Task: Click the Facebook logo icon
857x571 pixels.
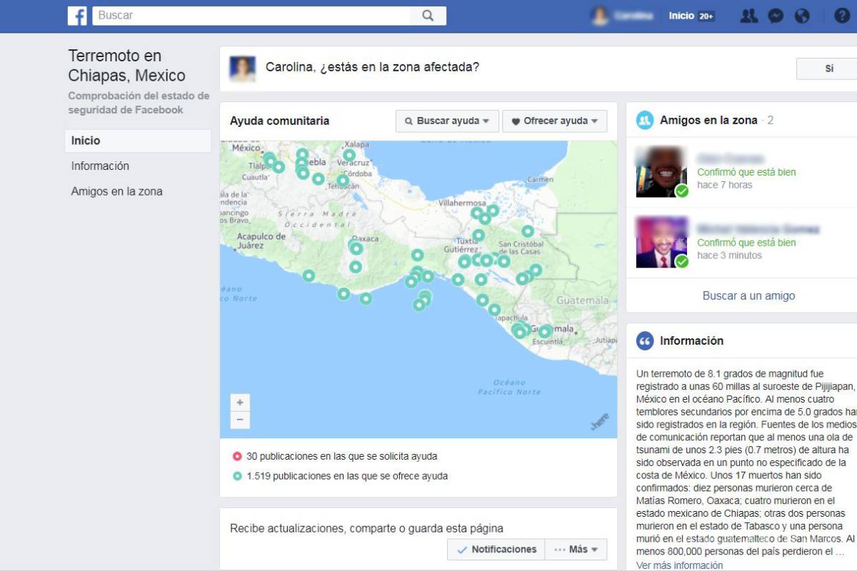Action: click(x=76, y=15)
